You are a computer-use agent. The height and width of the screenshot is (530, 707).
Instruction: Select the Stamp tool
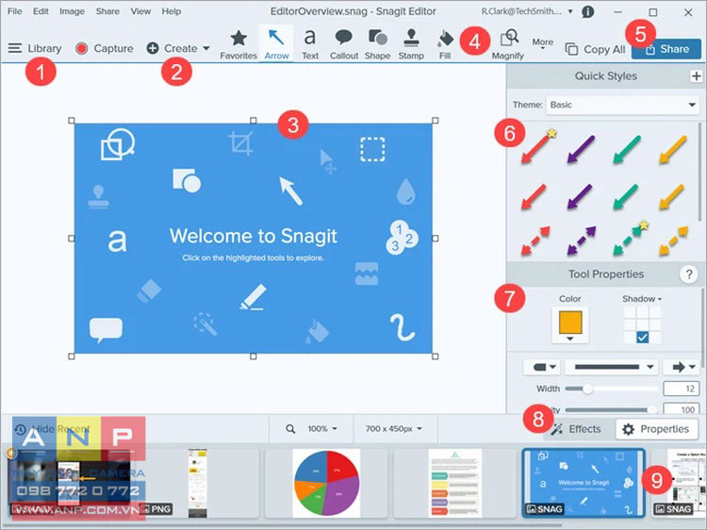(411, 44)
